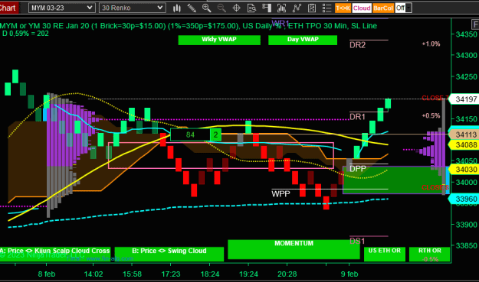Click the green box labeled 2
479x282 pixels.
tap(215, 135)
